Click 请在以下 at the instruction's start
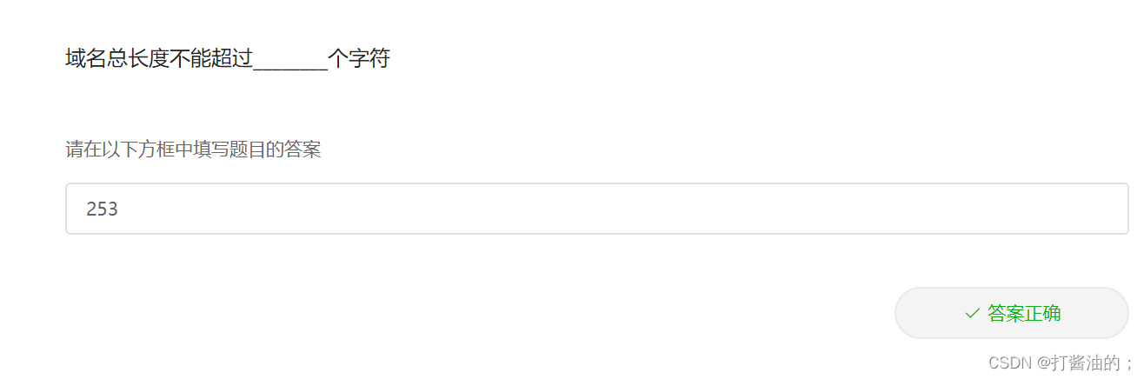1144x379 pixels. pyautogui.click(x=102, y=150)
